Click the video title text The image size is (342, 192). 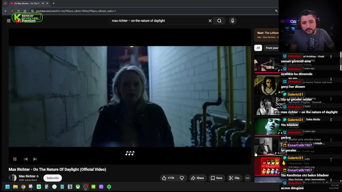click(57, 169)
